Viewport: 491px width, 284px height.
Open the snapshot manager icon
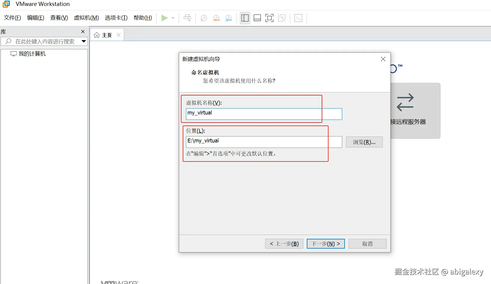coord(229,18)
